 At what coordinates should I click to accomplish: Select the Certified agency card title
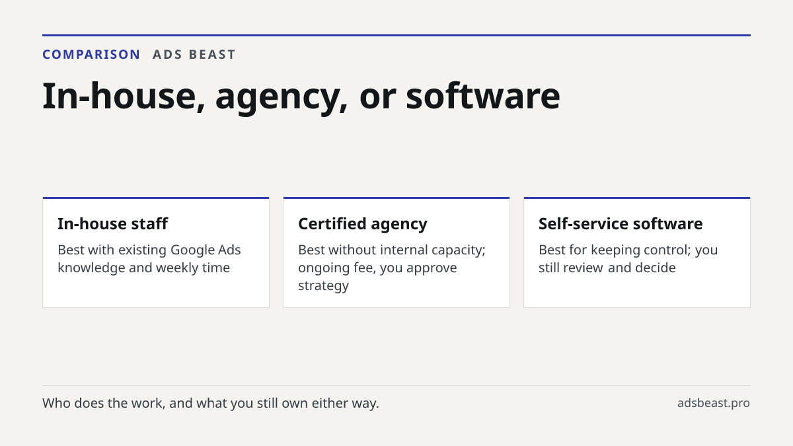(x=363, y=224)
